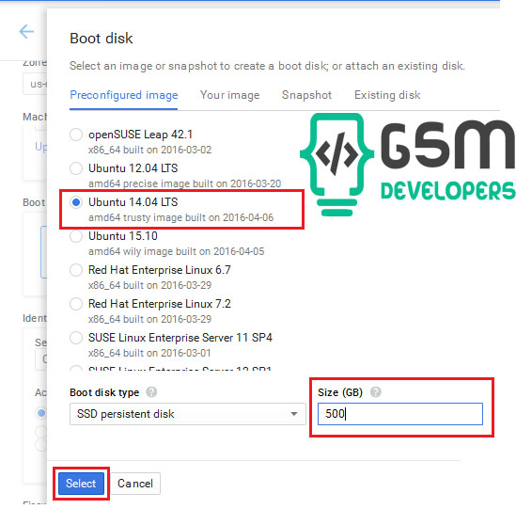Screen dimensions: 516x509
Task: Pick SUSE Linux Enterprise Server 11 SP4 radio
Action: pyautogui.click(x=76, y=338)
